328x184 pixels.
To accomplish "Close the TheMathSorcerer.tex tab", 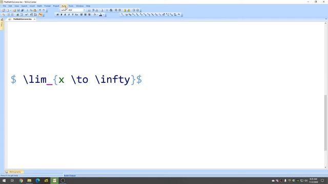I will click(x=34, y=19).
